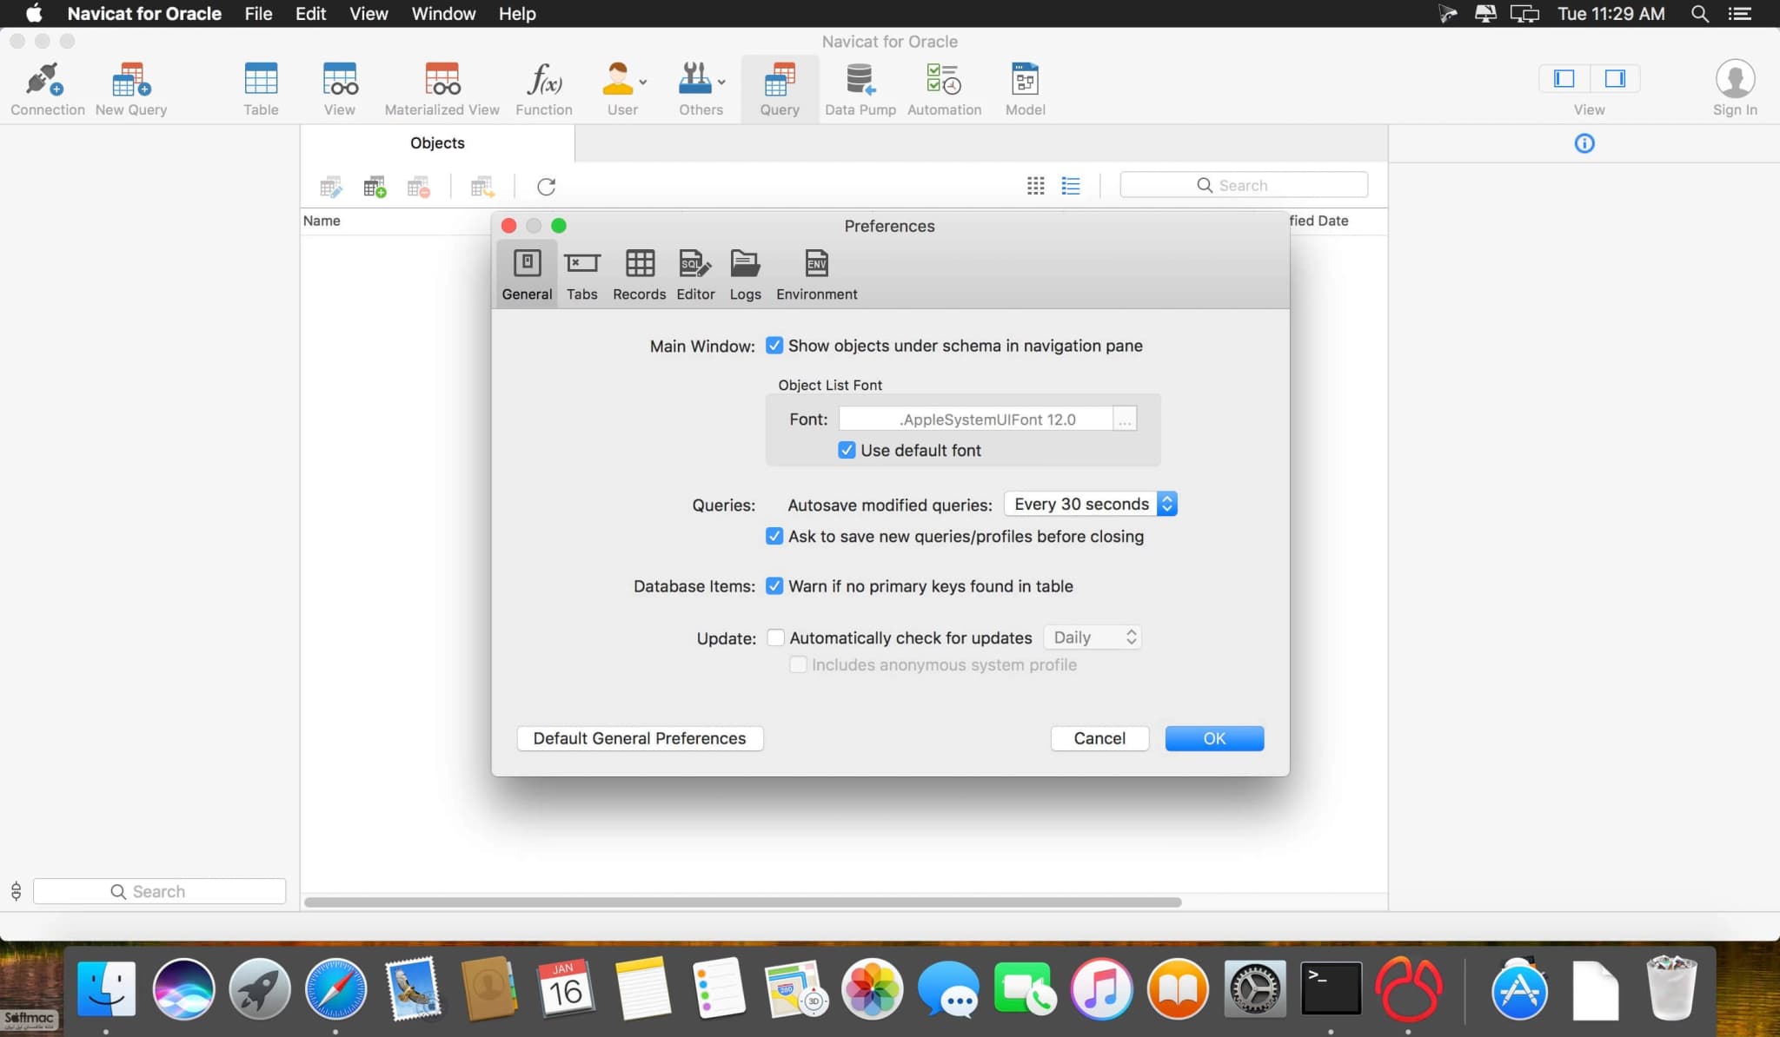Open the Edit menu
This screenshot has width=1780, height=1037.
pyautogui.click(x=310, y=14)
